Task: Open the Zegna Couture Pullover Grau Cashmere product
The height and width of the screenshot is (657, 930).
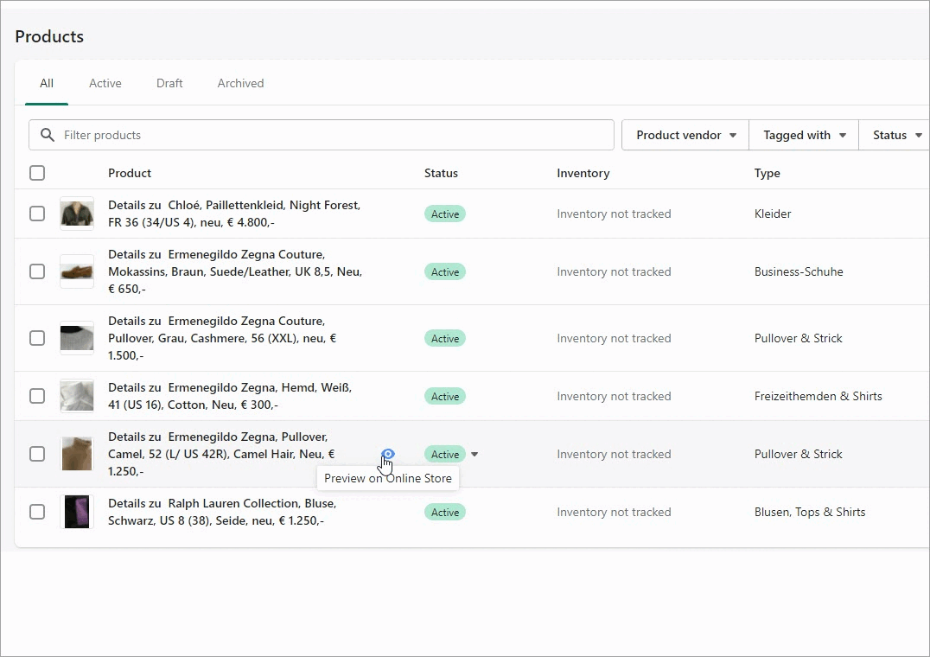Action: (x=222, y=338)
